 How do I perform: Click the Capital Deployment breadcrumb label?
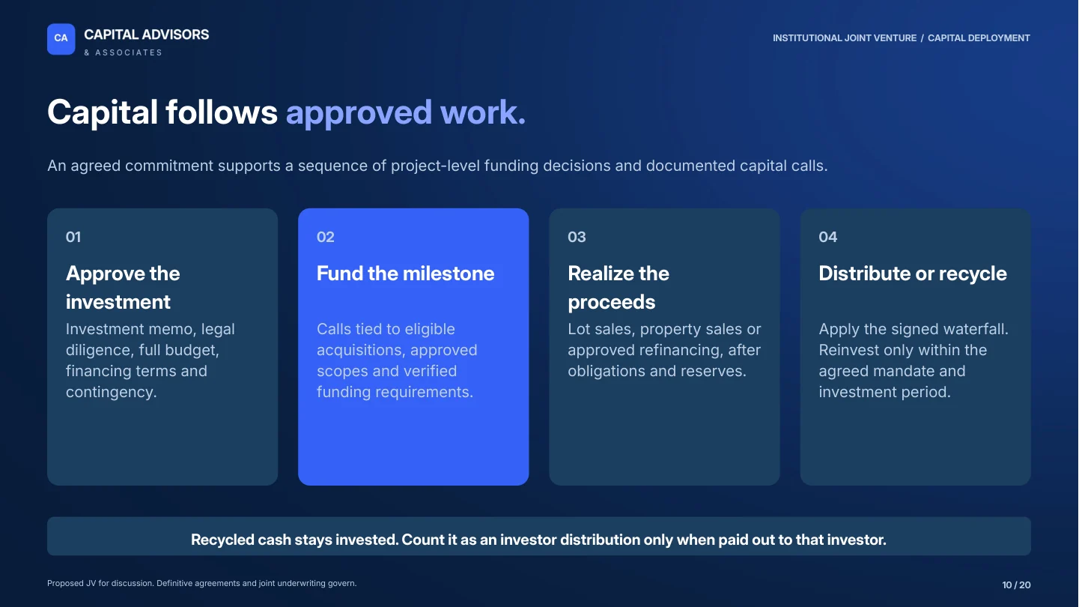click(x=979, y=38)
